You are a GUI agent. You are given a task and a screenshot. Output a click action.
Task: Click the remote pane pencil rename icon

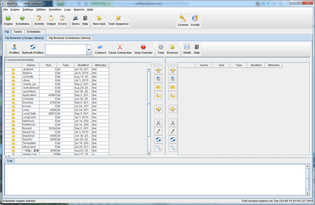173,131
